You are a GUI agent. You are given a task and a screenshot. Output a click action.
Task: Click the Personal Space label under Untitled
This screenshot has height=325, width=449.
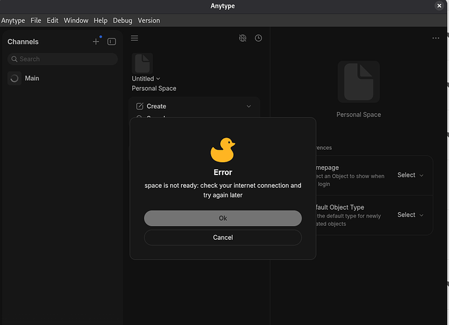pos(154,89)
